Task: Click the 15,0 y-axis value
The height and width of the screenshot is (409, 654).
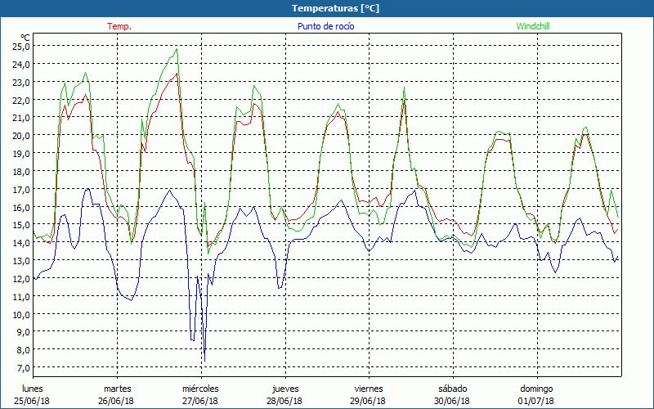Action: coord(21,225)
